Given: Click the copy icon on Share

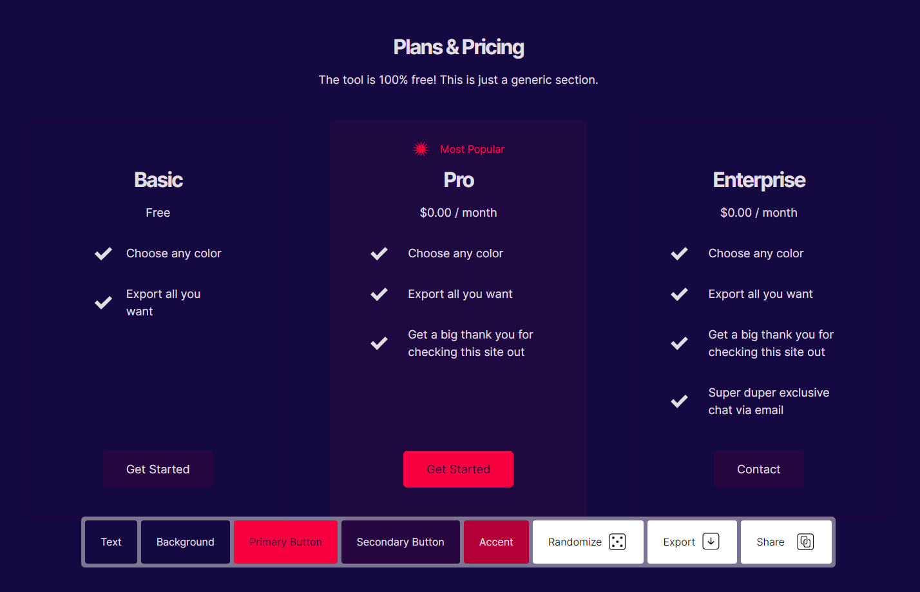Looking at the screenshot, I should point(805,542).
